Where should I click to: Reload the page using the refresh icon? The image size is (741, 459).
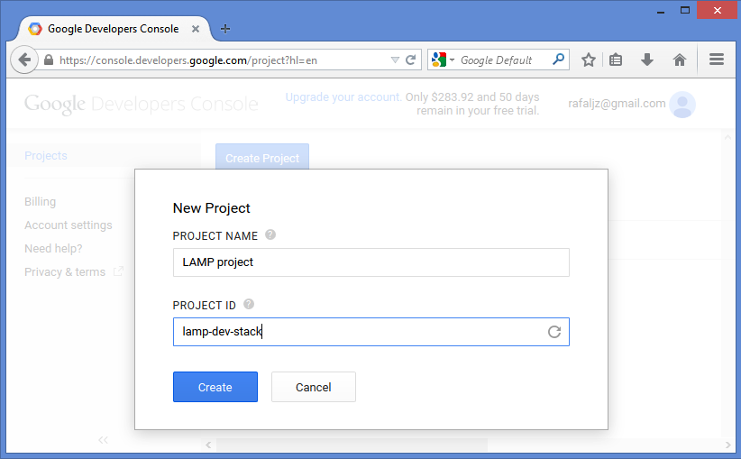coord(411,60)
